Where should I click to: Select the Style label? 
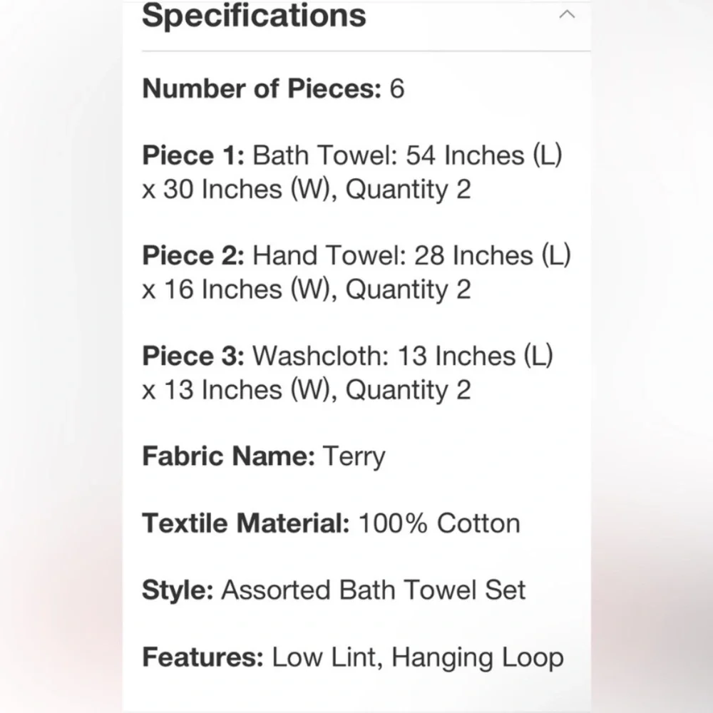click(x=178, y=590)
